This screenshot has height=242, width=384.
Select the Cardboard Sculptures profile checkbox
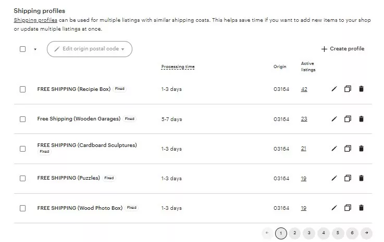pyautogui.click(x=22, y=149)
